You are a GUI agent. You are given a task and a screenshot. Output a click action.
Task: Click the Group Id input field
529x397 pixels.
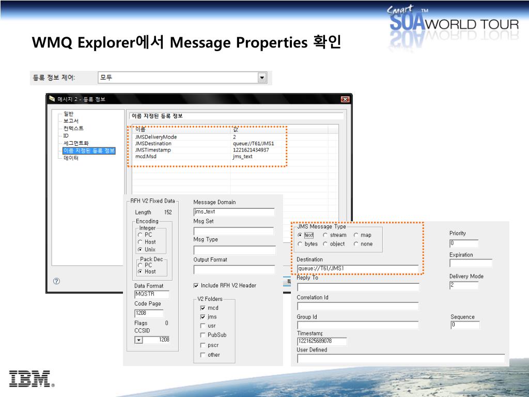[x=357, y=325]
